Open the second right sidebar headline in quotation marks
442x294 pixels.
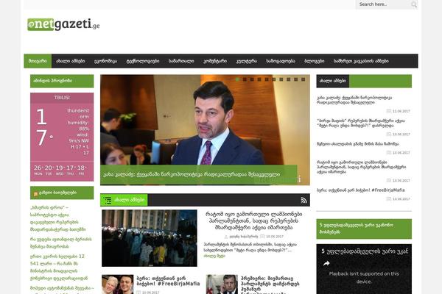[361, 123]
